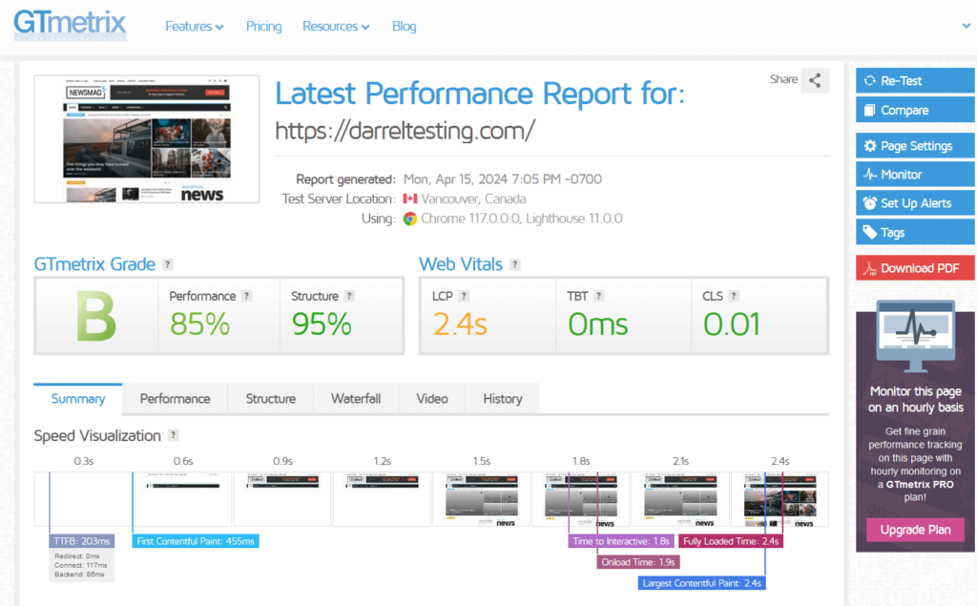Click the TTFB: 203ms marker
This screenshot has width=977, height=606.
point(82,541)
